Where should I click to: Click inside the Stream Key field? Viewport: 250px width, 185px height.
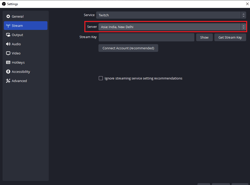[x=146, y=37]
